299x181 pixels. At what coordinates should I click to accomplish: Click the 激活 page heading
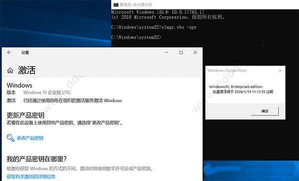[27, 70]
